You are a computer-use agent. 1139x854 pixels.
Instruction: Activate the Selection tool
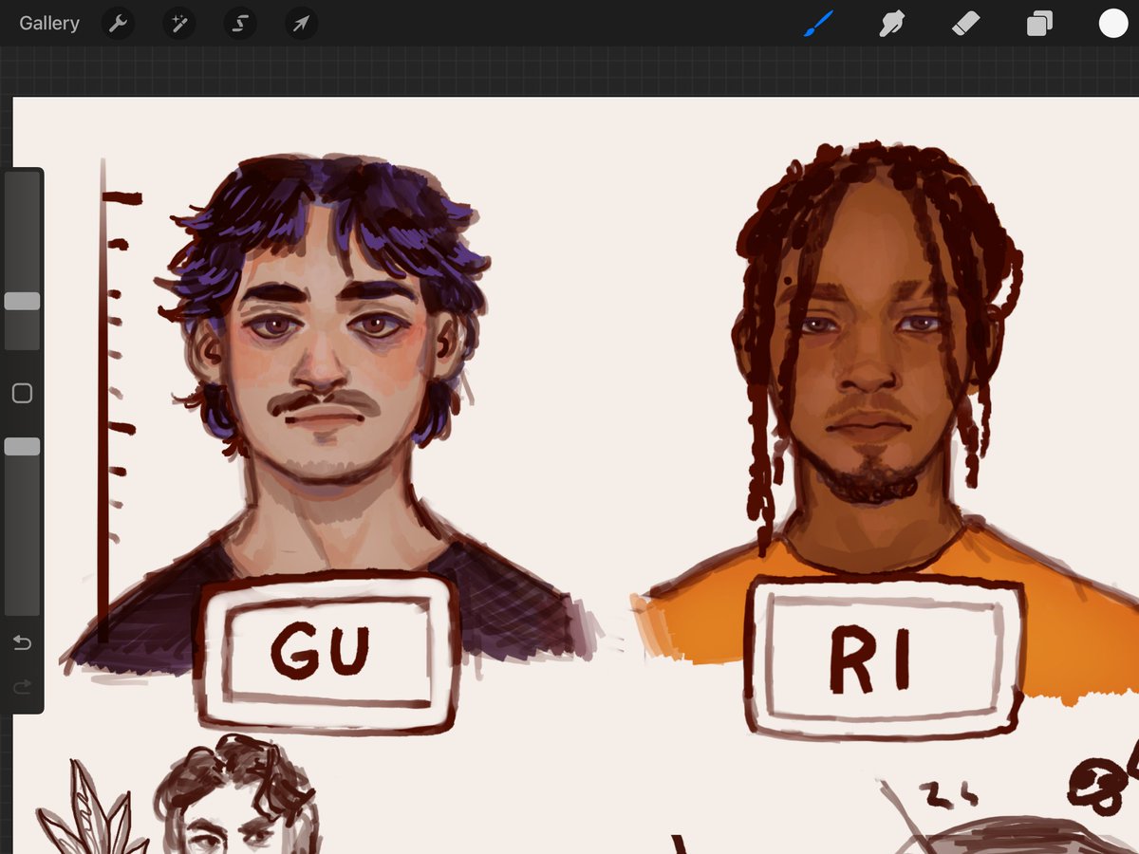click(240, 24)
